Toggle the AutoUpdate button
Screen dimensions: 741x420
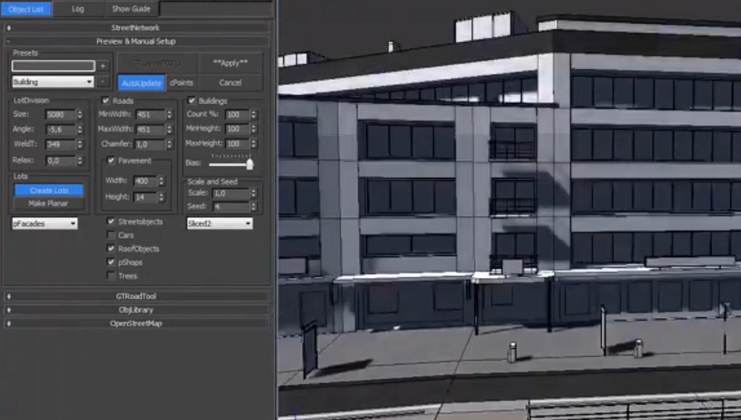click(x=141, y=83)
